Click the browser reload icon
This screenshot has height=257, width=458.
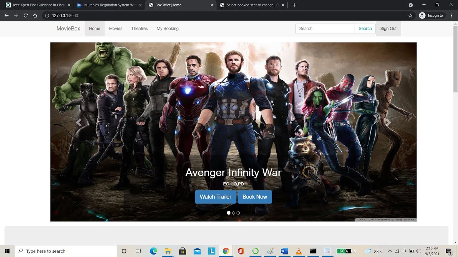26,16
